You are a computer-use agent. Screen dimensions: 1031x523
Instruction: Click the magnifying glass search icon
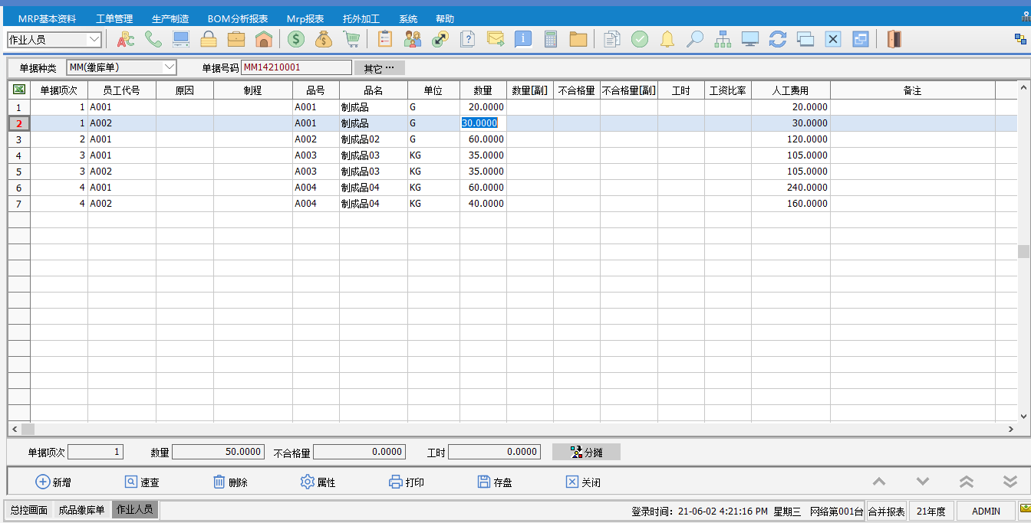tap(695, 39)
